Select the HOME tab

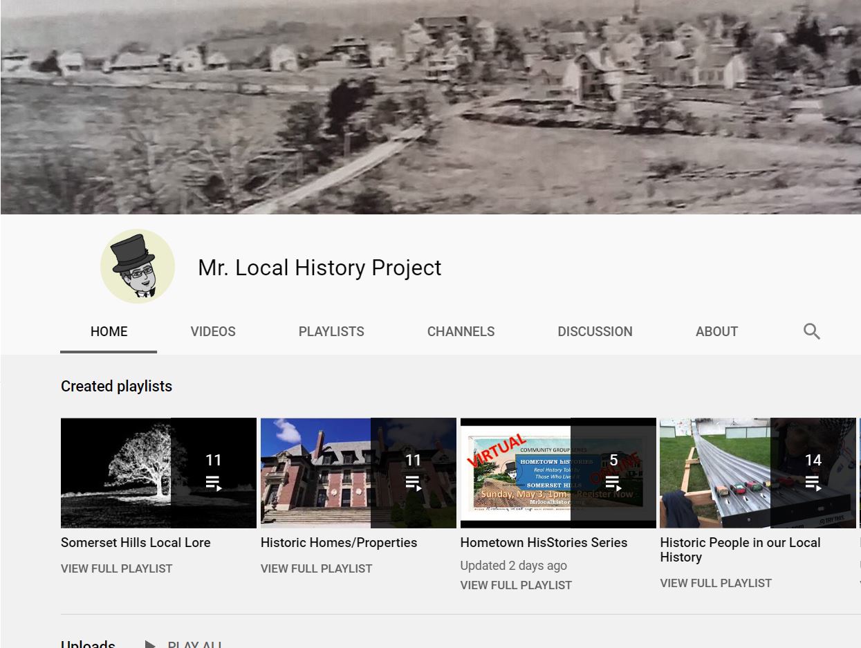(109, 331)
